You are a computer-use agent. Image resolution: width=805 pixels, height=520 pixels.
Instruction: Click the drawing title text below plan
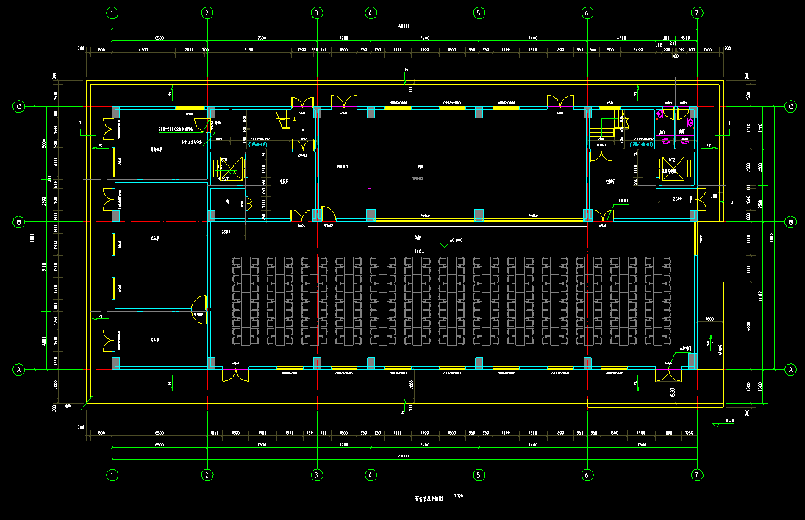[x=431, y=498]
